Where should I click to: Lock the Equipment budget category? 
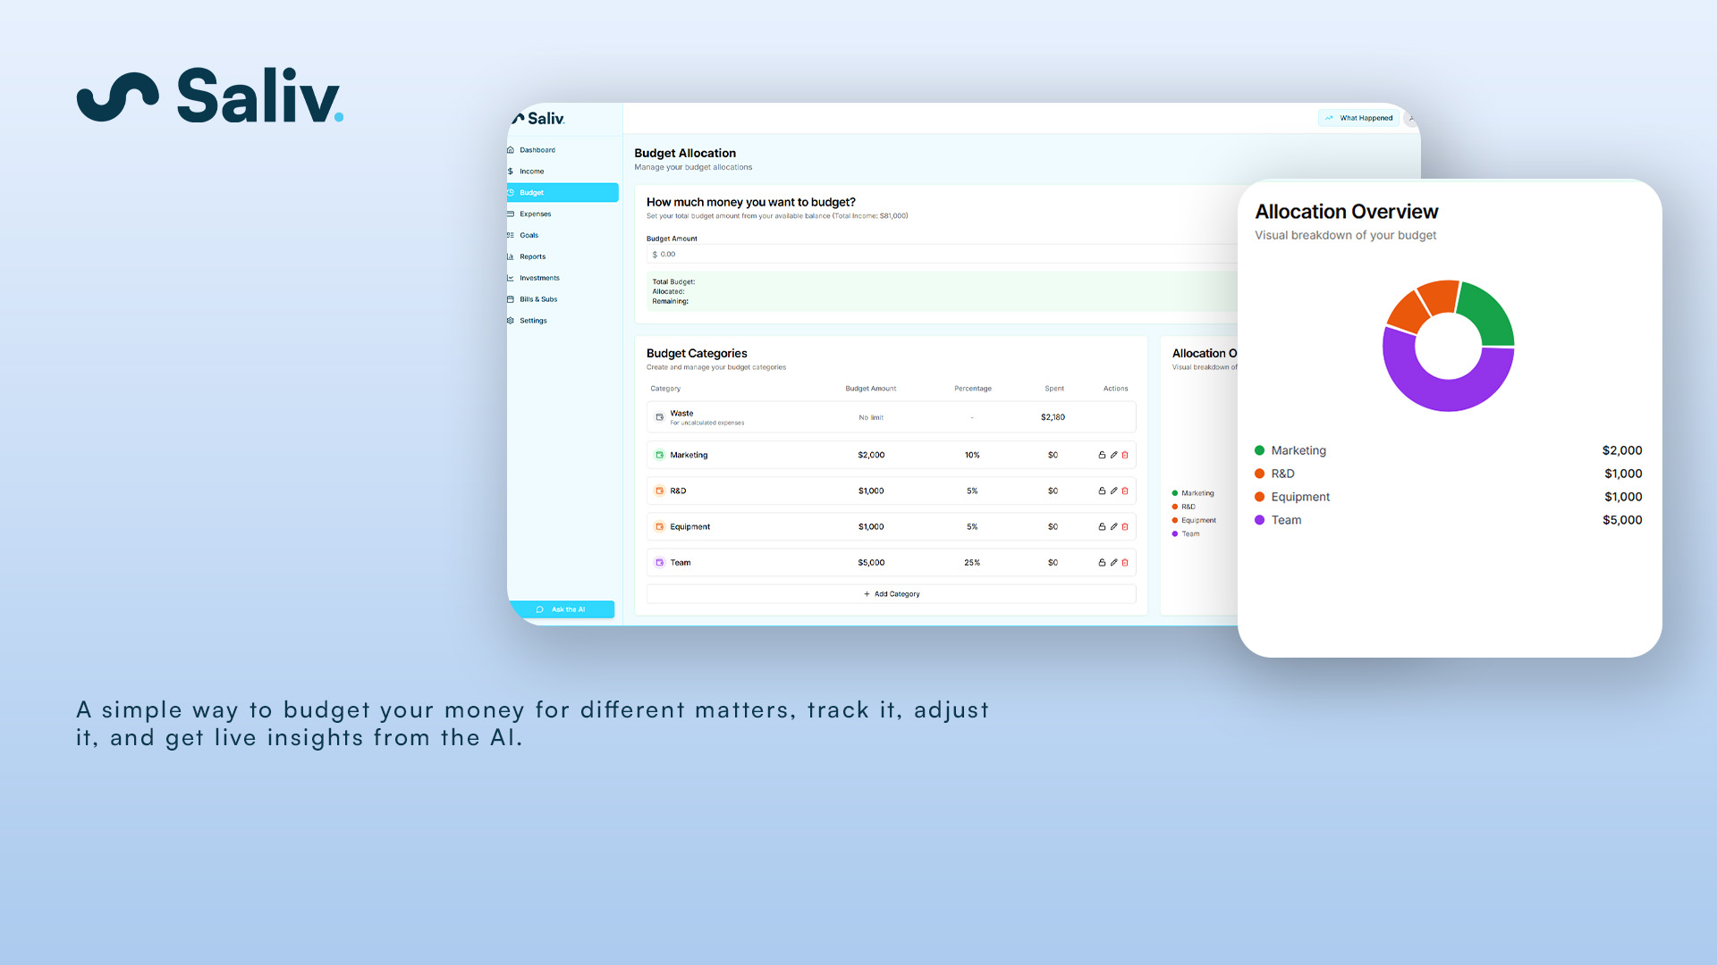point(1102,526)
